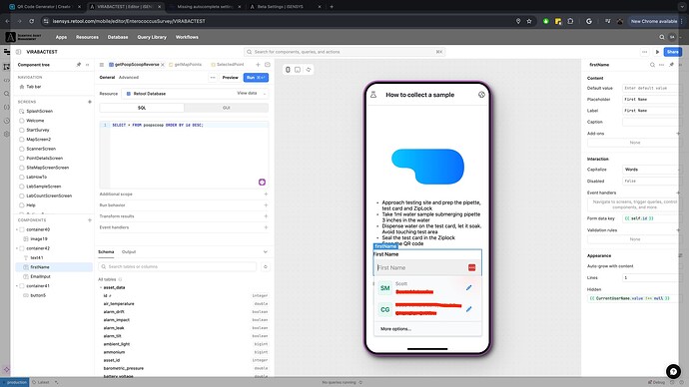689x387 pixels.
Task: Open the Workflows menu
Action: (187, 37)
